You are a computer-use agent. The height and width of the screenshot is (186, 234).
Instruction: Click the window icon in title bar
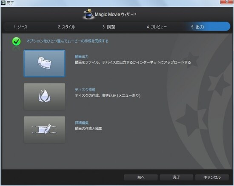tap(3, 3)
